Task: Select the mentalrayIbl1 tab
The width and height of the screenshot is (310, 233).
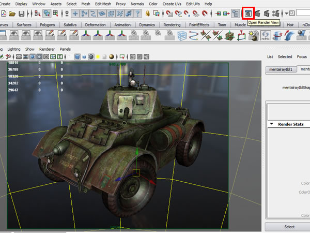Action: tap(281, 69)
